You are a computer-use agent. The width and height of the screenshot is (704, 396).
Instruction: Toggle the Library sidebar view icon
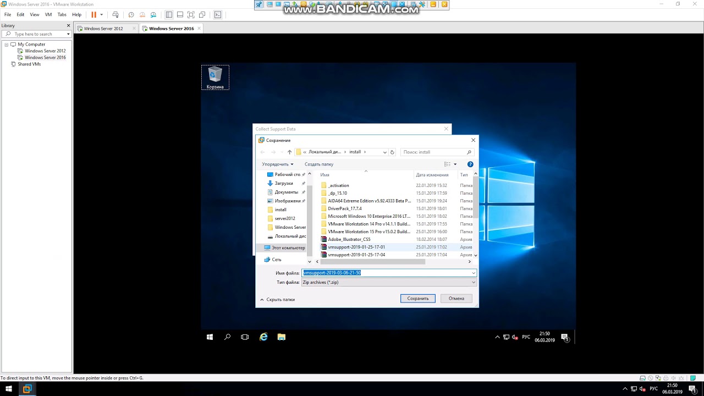pos(169,15)
